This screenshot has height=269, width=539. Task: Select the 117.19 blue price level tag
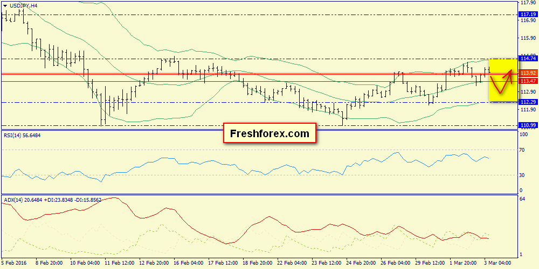(x=528, y=15)
